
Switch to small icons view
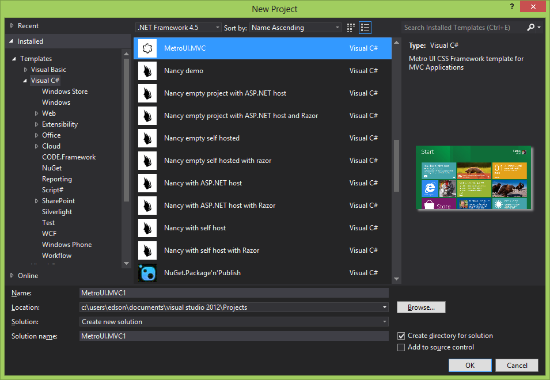[351, 28]
